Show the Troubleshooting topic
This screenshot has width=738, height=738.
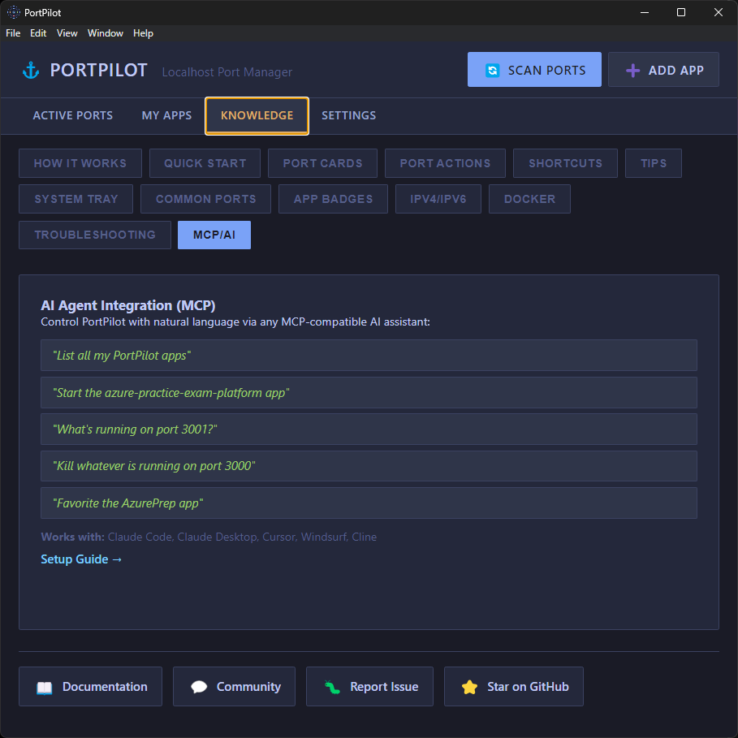pyautogui.click(x=95, y=235)
